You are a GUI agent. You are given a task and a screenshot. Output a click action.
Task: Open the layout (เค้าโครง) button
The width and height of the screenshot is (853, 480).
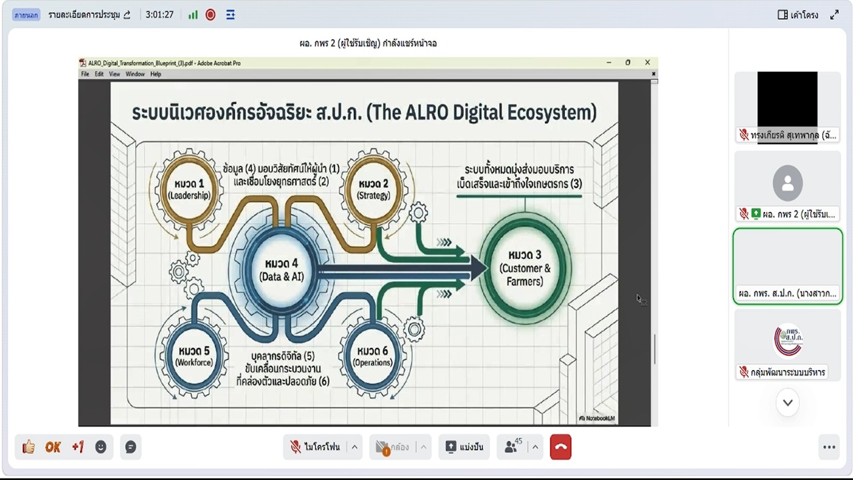[x=798, y=15]
